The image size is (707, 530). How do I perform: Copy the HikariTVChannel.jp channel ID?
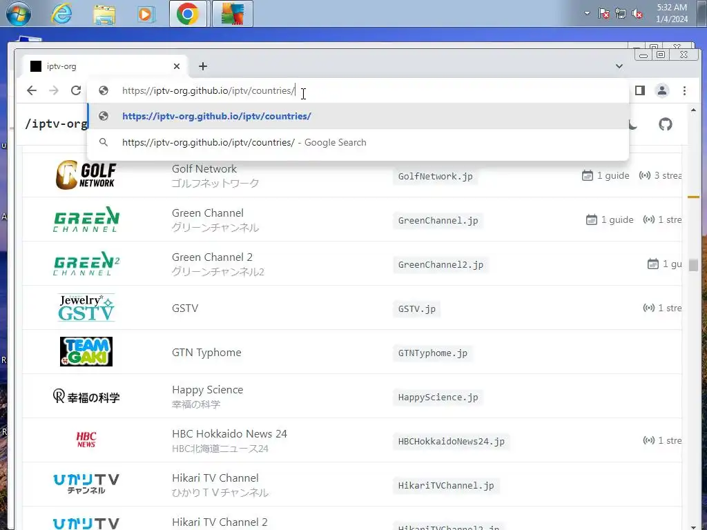click(445, 485)
